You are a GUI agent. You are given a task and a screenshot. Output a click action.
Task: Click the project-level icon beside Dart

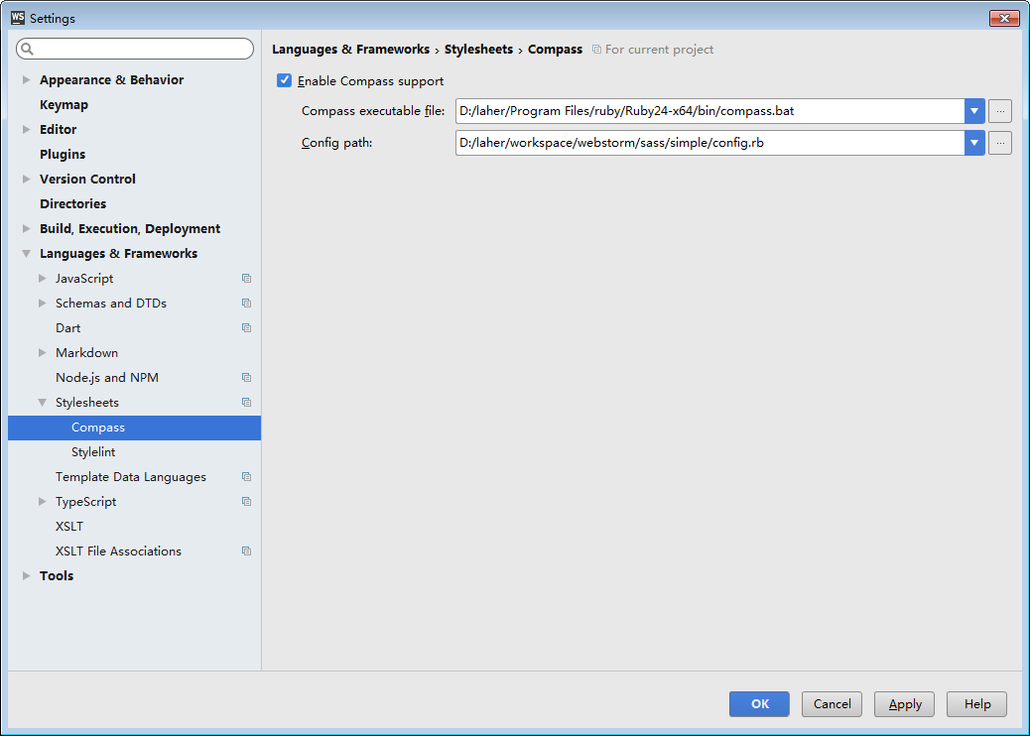pyautogui.click(x=246, y=328)
